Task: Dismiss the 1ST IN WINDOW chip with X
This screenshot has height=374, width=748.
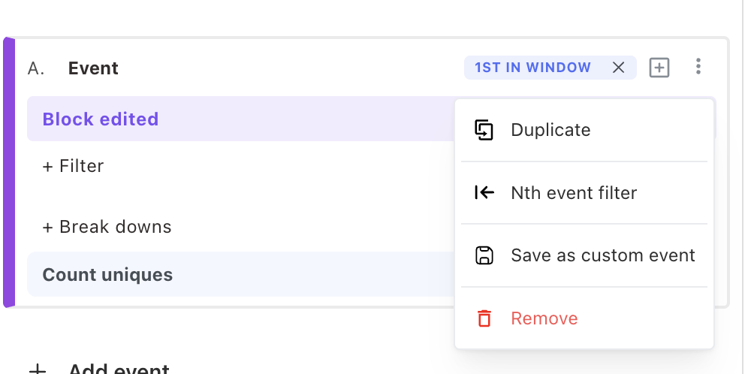Action: click(x=618, y=68)
